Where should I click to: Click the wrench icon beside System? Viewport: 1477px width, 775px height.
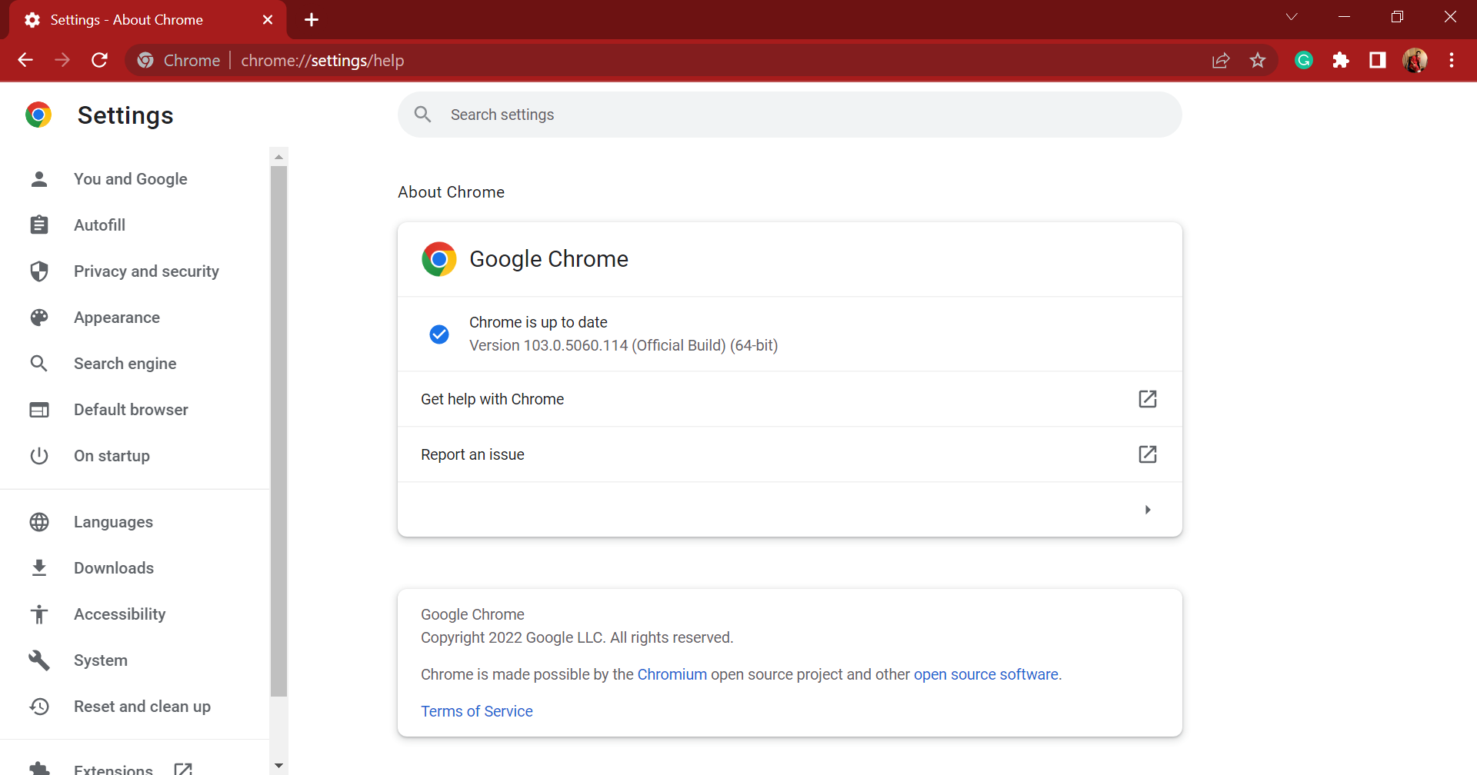pos(39,660)
